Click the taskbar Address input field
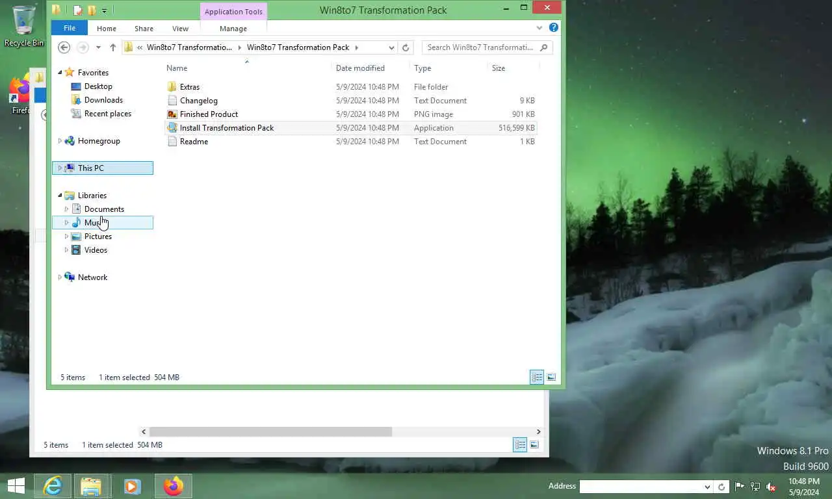 (x=641, y=487)
